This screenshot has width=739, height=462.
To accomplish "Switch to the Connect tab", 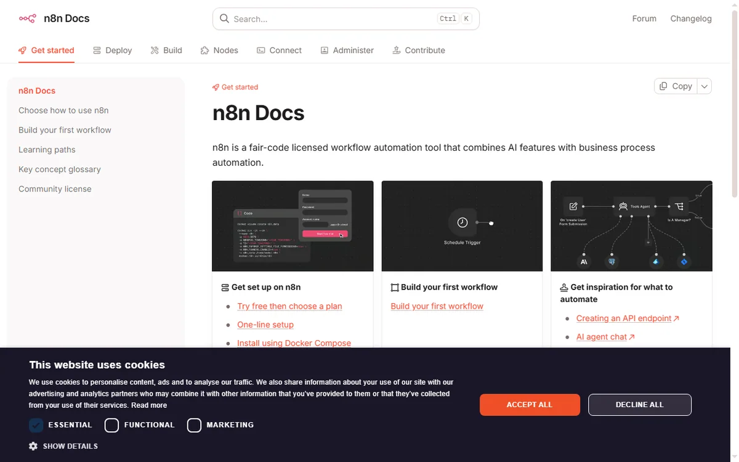I will click(x=279, y=51).
